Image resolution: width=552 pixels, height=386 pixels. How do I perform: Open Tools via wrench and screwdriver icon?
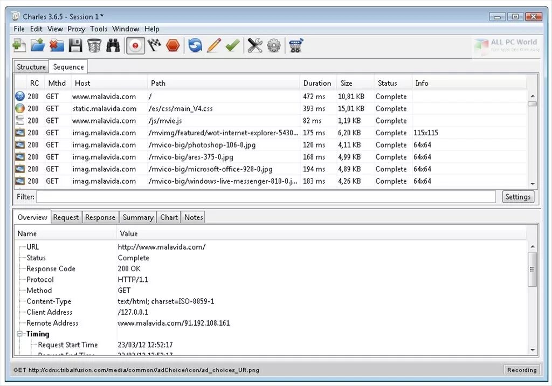click(255, 46)
